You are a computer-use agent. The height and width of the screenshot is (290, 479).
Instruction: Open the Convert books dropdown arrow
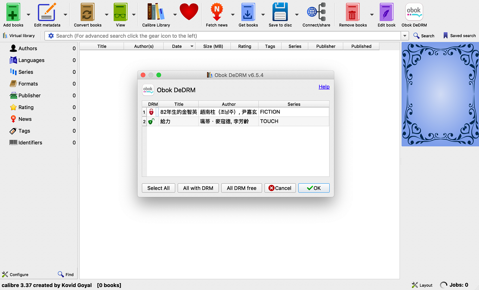[x=107, y=14]
